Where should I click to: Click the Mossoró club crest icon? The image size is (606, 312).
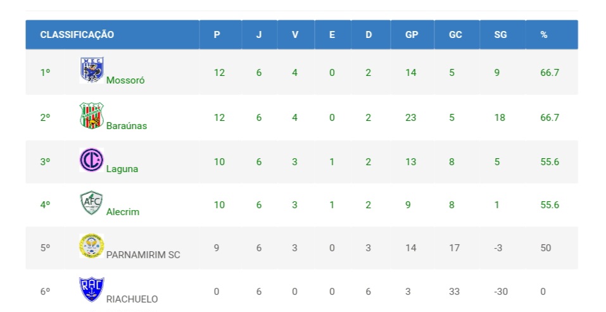(92, 70)
